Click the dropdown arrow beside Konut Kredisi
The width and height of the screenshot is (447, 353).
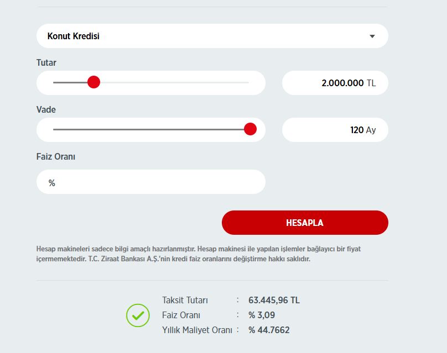(372, 36)
